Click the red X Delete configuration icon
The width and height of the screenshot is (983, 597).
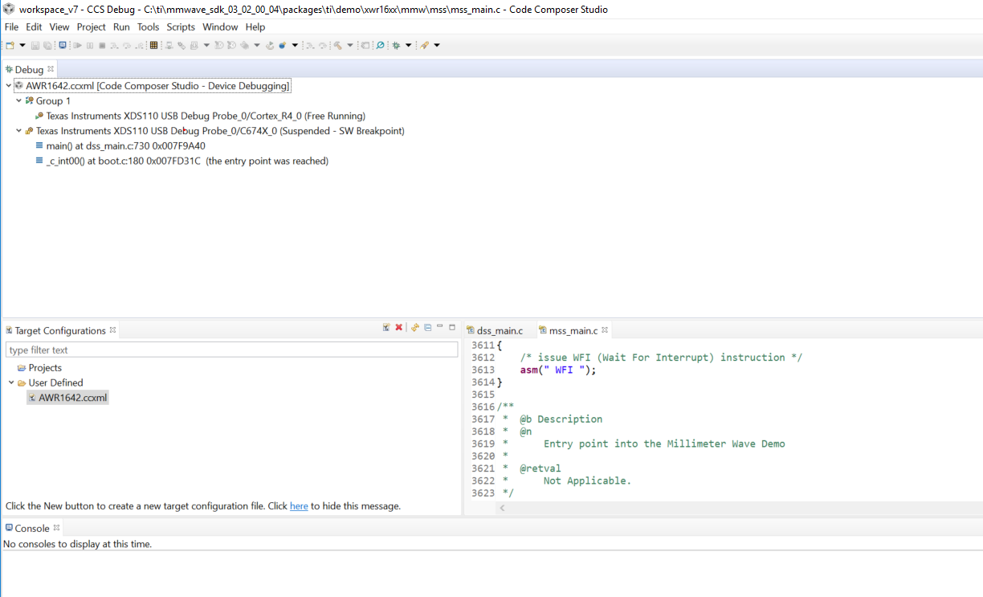click(398, 328)
